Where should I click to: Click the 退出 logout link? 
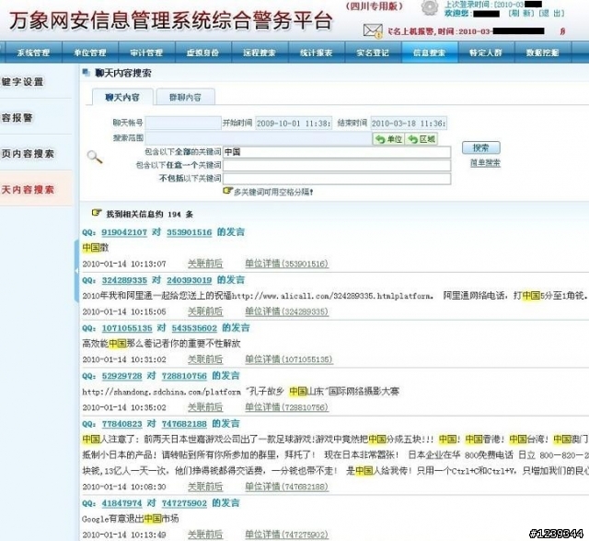click(x=552, y=13)
